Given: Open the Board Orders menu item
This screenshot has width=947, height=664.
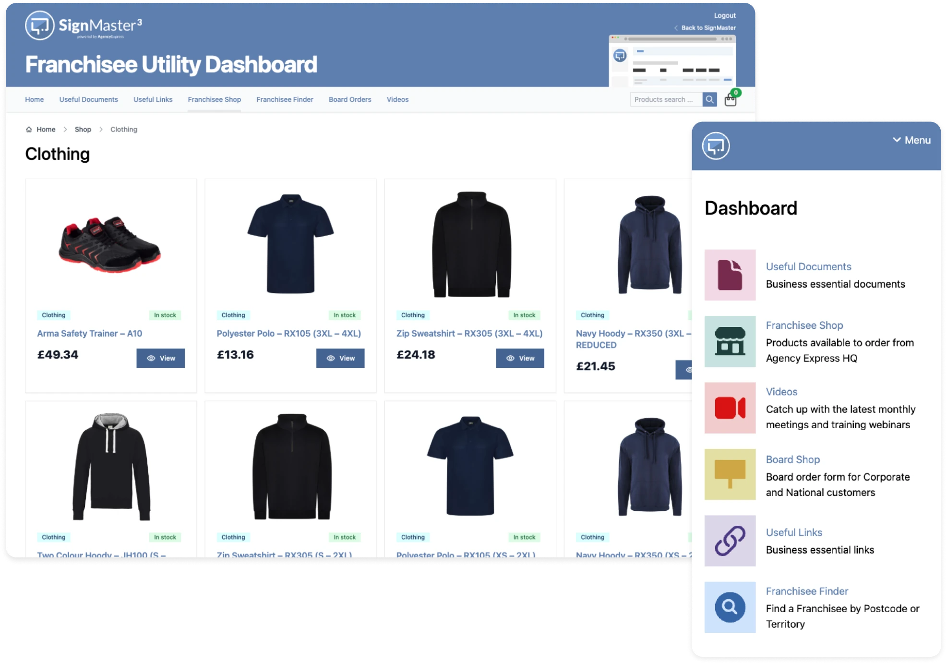Looking at the screenshot, I should pos(350,99).
